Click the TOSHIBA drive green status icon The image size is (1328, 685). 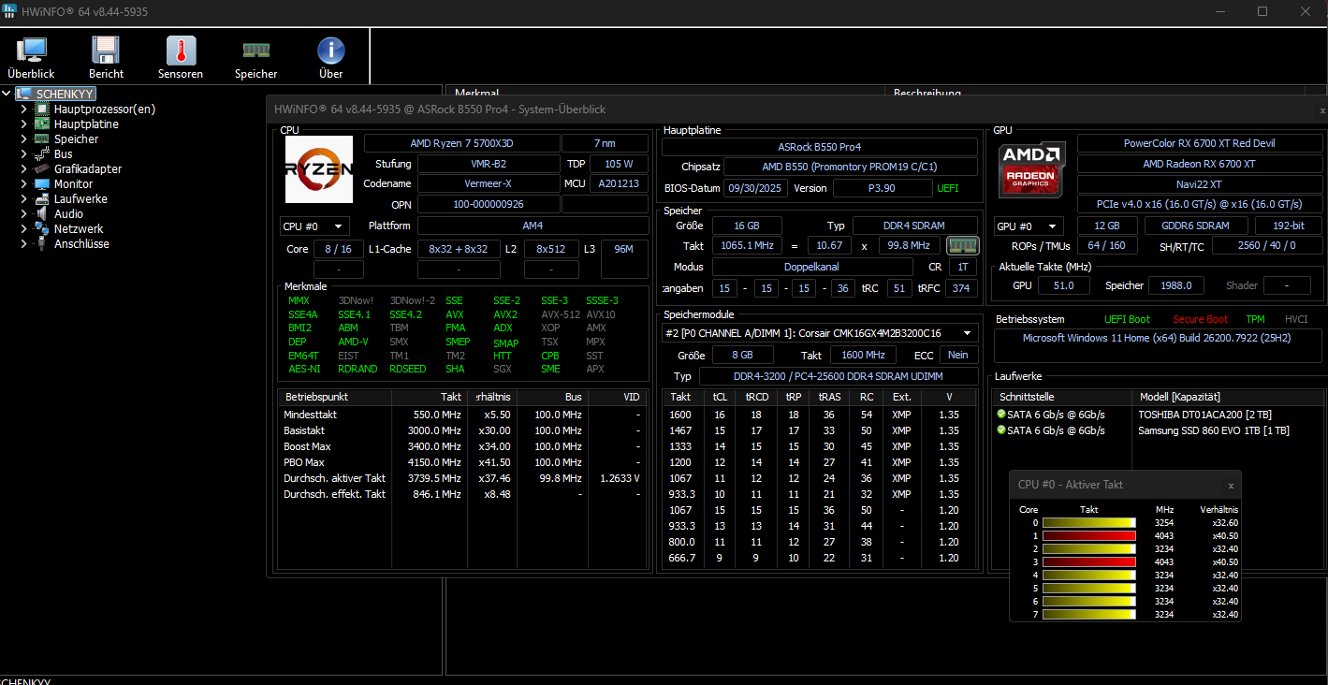click(x=1001, y=415)
